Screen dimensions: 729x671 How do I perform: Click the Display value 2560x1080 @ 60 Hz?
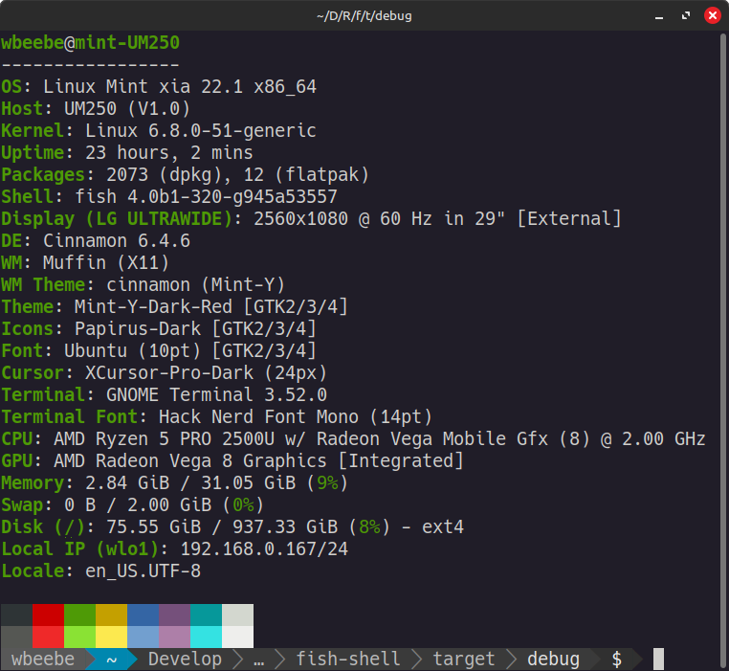click(x=342, y=218)
